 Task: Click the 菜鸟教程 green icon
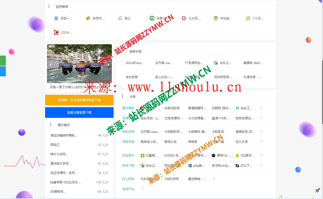click(216, 18)
